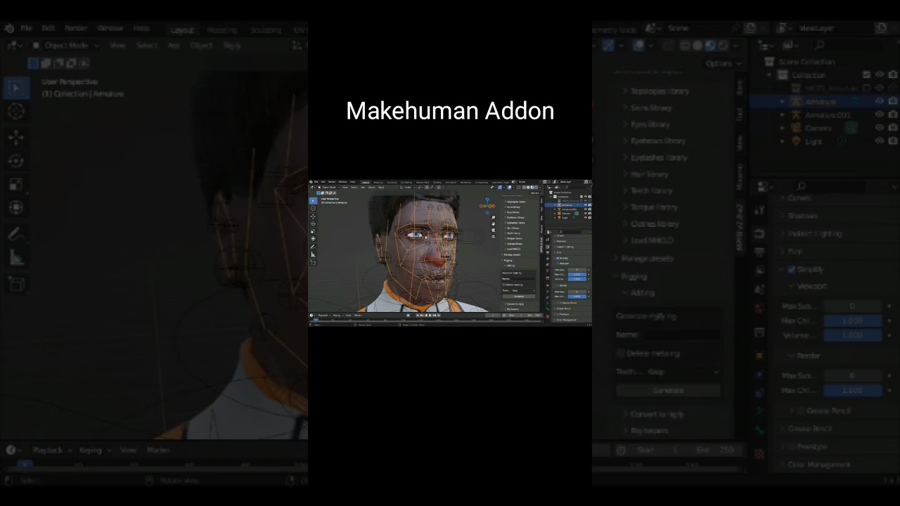Click pan hand icon in small center preview
The image size is (900, 506).
coord(493,223)
